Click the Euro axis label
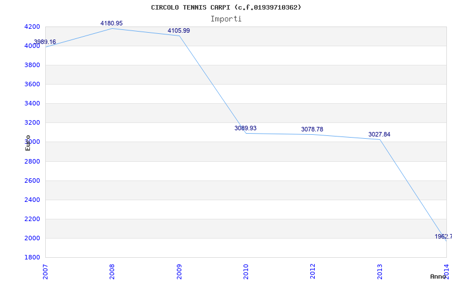Viewport: 452px width, 282px height. [x=28, y=143]
